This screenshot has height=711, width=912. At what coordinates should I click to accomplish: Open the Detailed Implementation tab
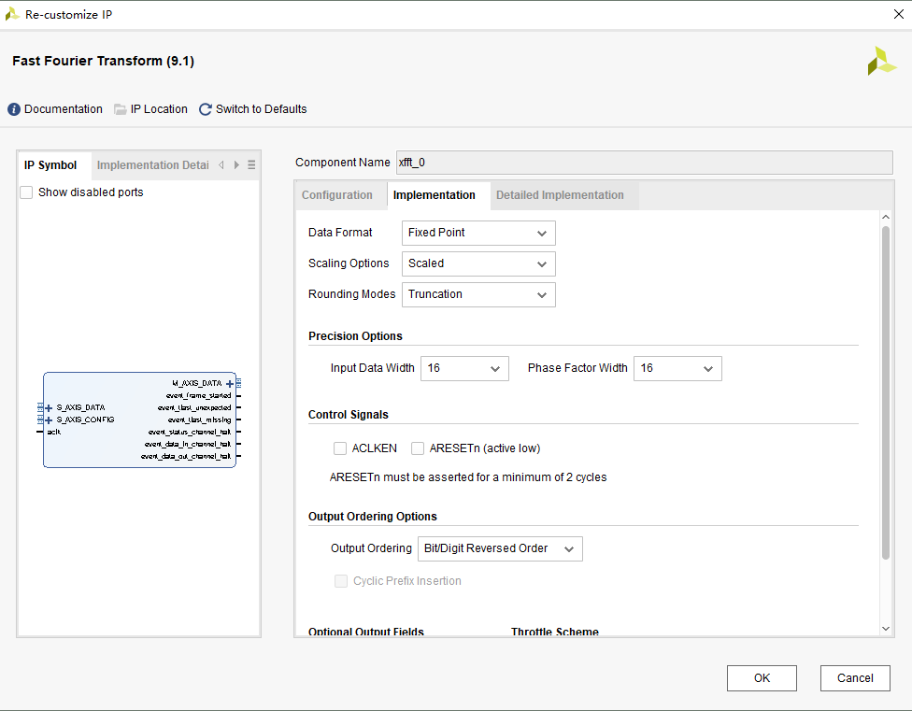[x=559, y=195]
